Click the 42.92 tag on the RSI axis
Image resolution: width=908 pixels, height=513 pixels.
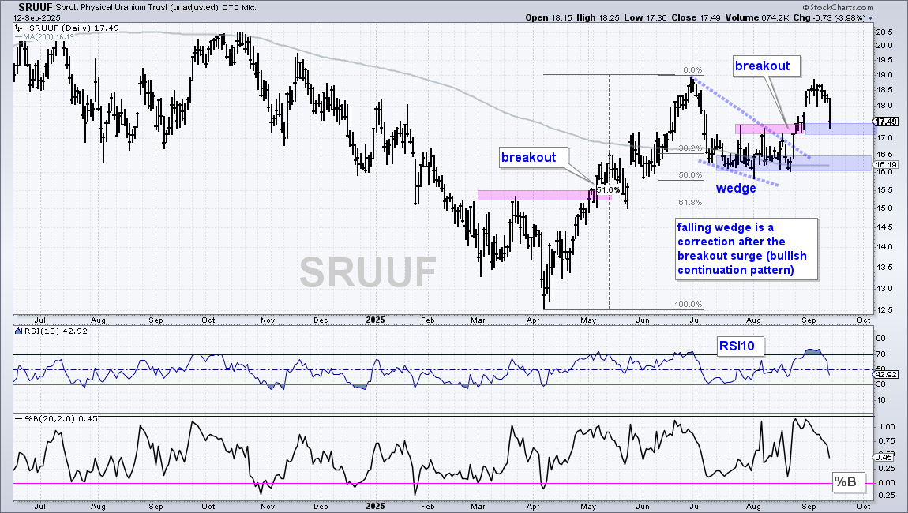886,375
